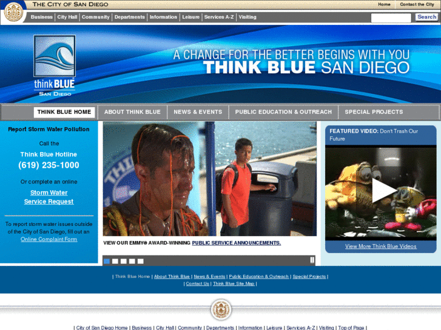Open the Visiting menu
This screenshot has width=441, height=330.
pos(247,17)
